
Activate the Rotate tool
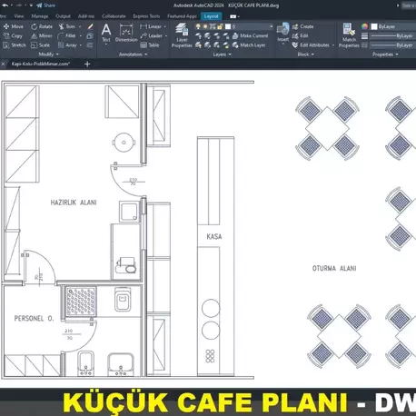(42, 26)
